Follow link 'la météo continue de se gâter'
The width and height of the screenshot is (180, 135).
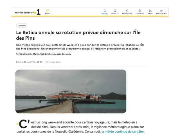coord(123,132)
